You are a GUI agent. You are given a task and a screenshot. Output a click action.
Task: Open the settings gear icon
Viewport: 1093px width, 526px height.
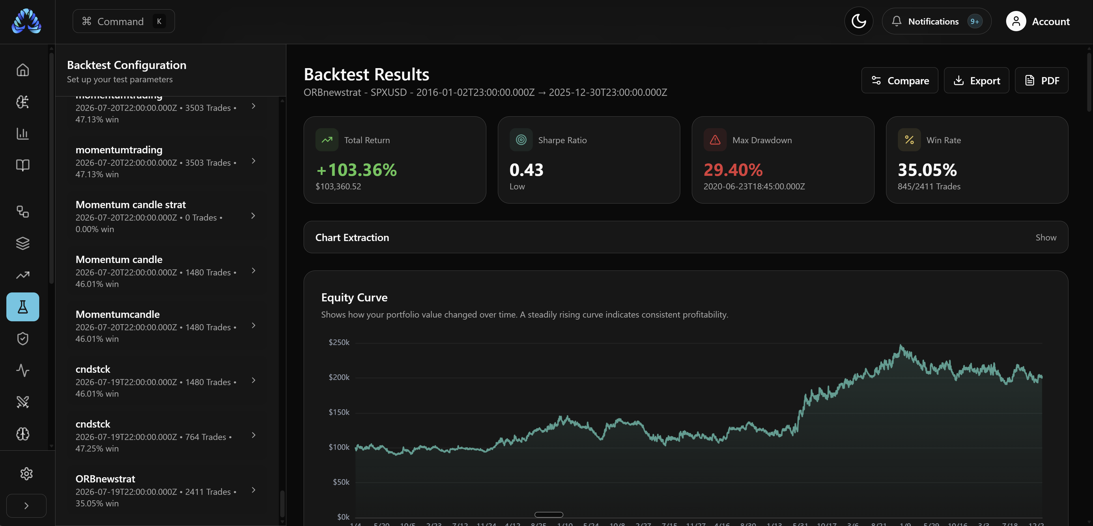coord(26,474)
